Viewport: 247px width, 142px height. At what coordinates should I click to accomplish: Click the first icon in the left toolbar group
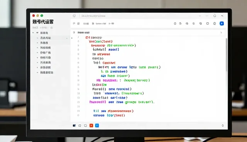(x=74, y=24)
